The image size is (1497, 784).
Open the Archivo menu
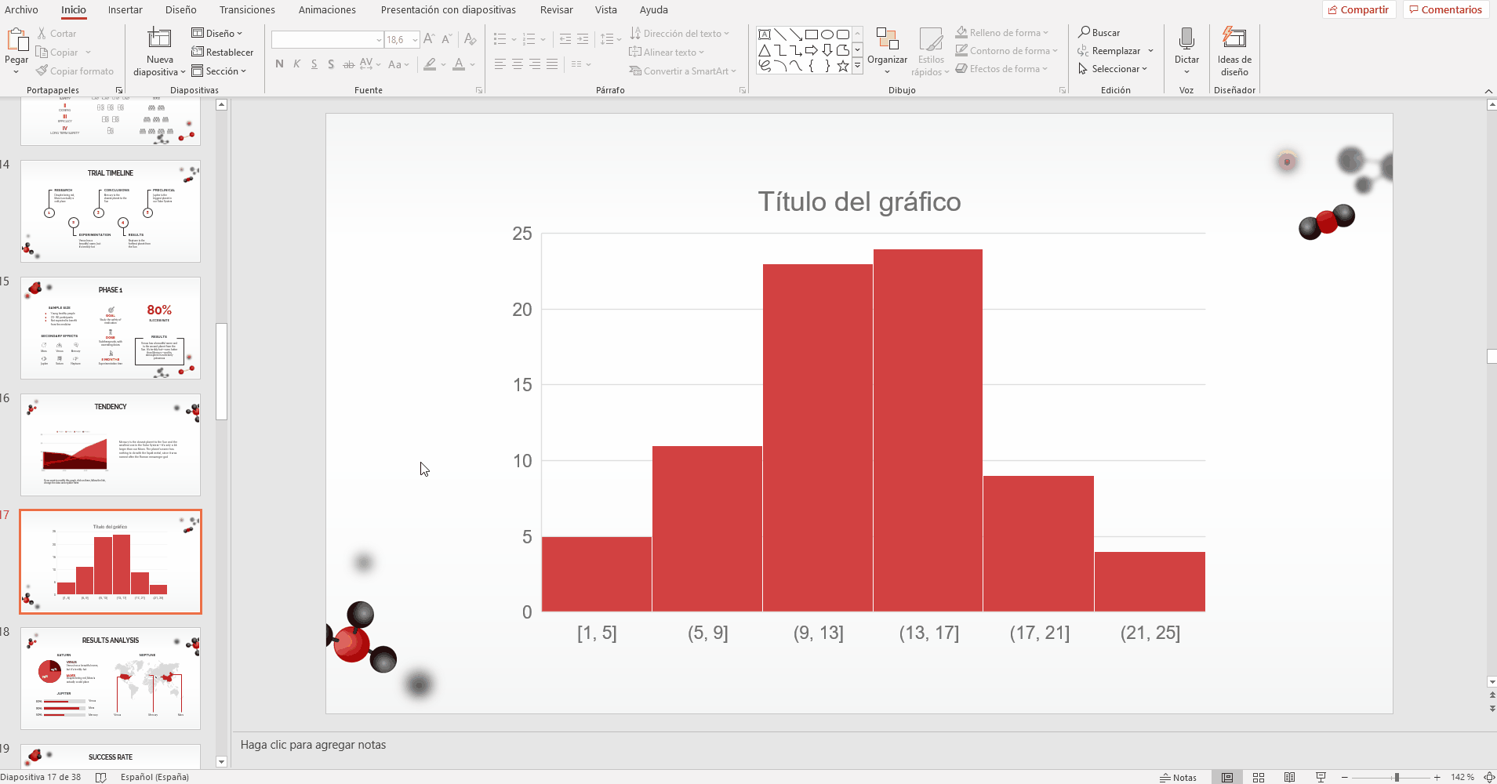pos(21,9)
